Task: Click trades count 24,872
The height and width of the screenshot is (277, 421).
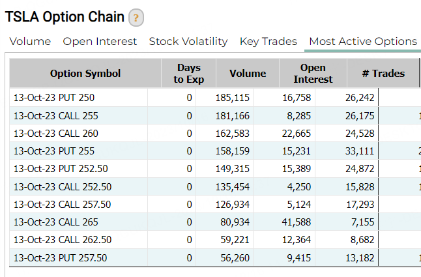Action: pos(360,169)
